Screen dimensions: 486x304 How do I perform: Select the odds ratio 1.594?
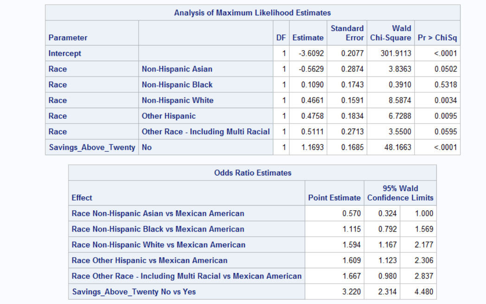click(x=352, y=245)
